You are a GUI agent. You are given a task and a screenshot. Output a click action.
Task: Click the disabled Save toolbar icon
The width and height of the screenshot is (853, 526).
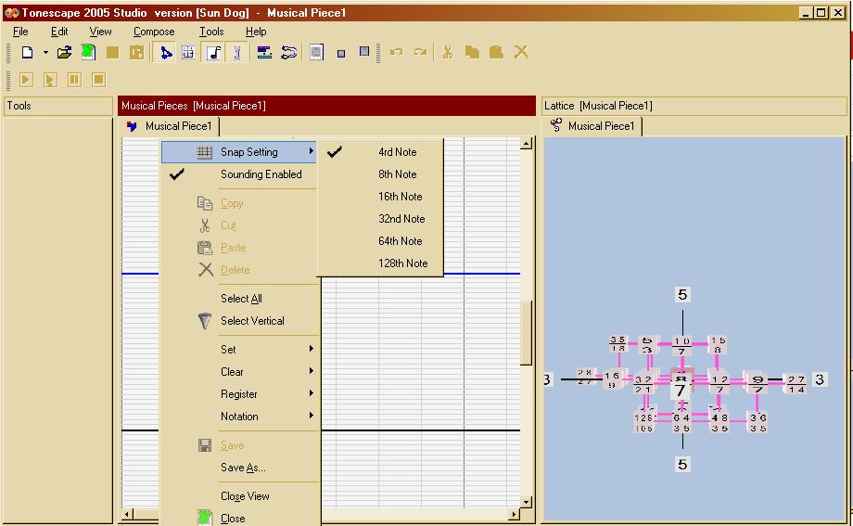112,52
